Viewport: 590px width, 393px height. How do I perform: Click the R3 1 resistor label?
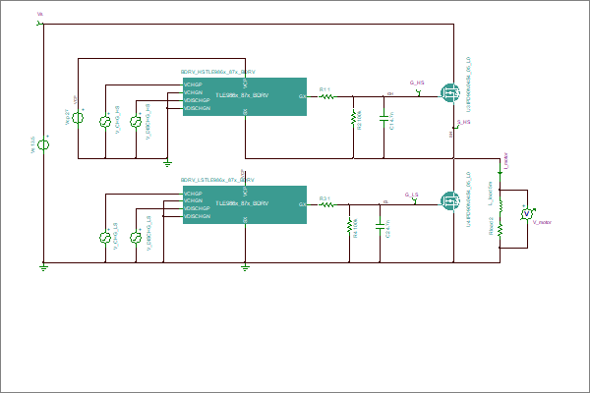[324, 198]
